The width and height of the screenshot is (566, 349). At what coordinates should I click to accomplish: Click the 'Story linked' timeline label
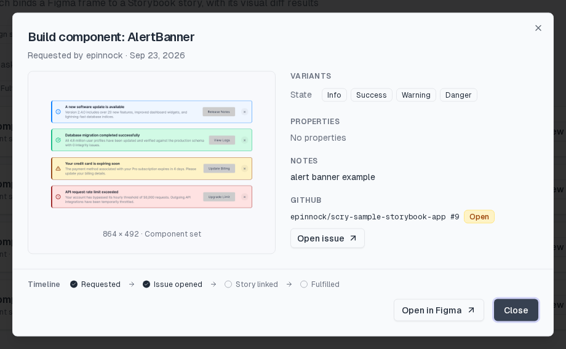point(257,284)
